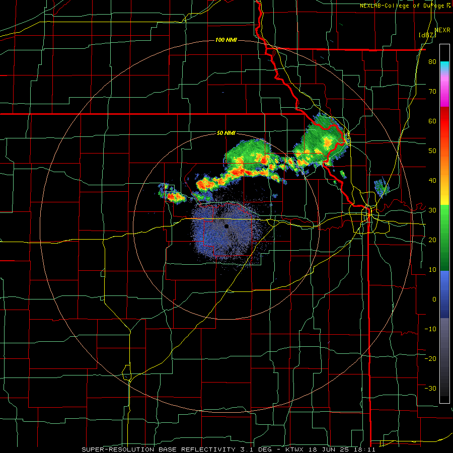453x453 pixels.
Task: Click the dBZ units label above legend
Action: coord(427,35)
